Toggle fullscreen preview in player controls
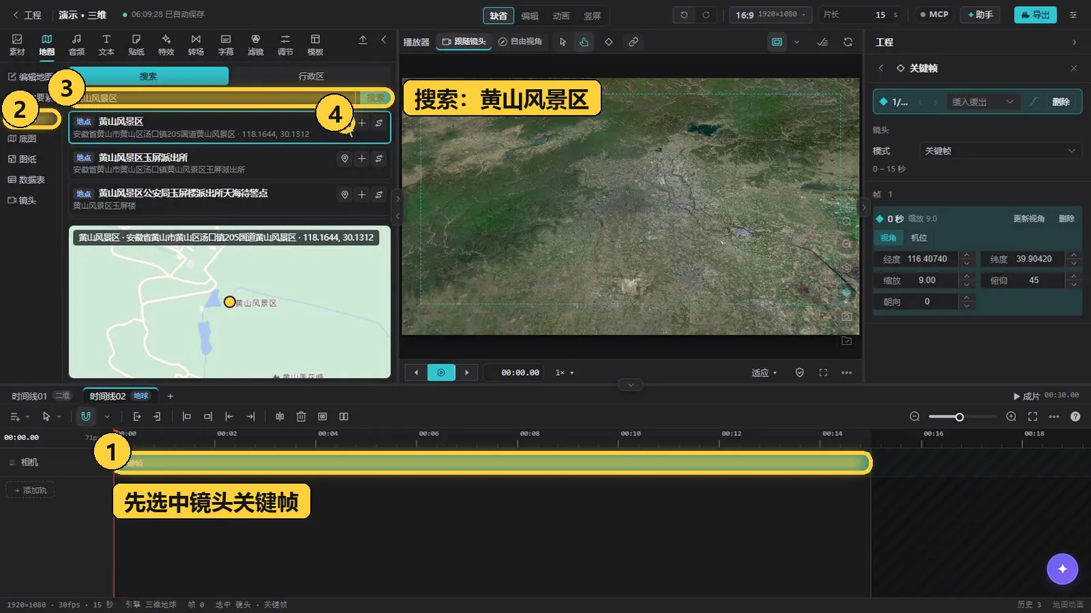The image size is (1091, 613). [x=823, y=373]
